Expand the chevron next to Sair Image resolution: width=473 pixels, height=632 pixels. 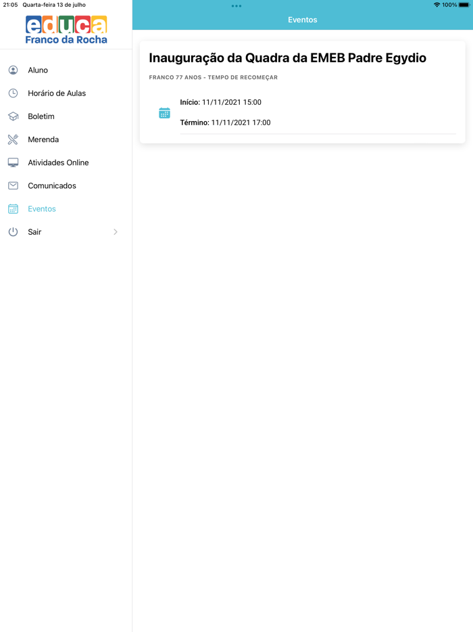tap(116, 232)
